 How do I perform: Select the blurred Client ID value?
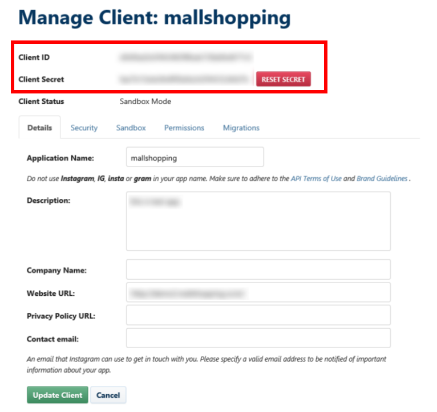pos(185,57)
